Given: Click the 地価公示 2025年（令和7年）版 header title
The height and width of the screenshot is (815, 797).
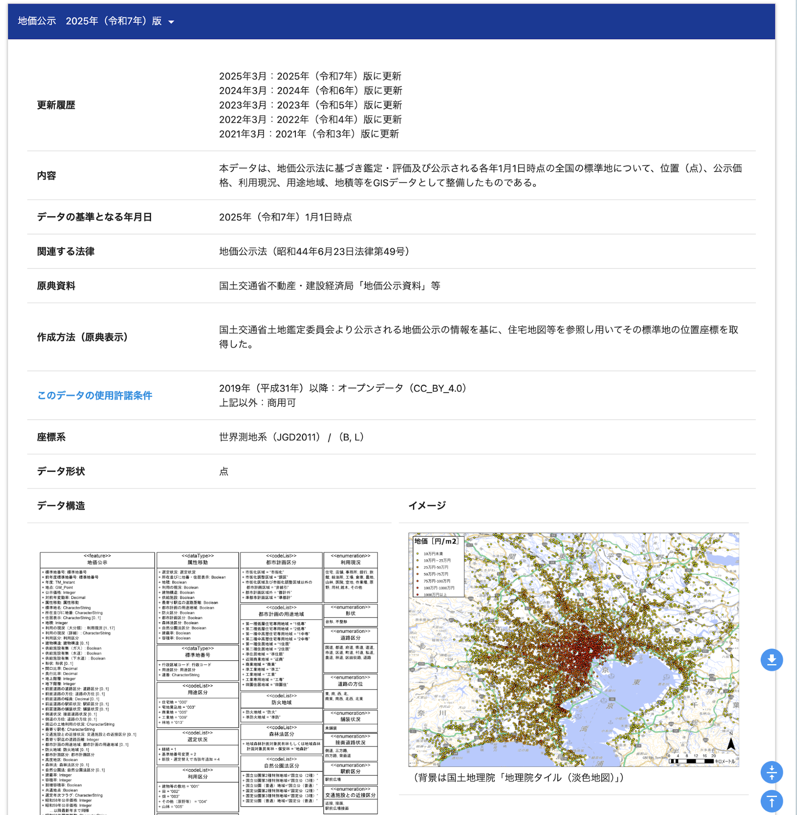Looking at the screenshot, I should pos(90,21).
